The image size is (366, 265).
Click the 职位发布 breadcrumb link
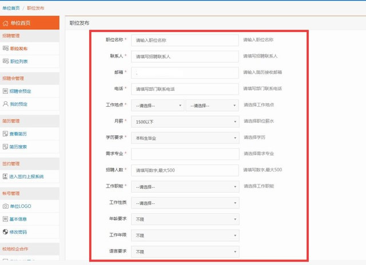[35, 9]
